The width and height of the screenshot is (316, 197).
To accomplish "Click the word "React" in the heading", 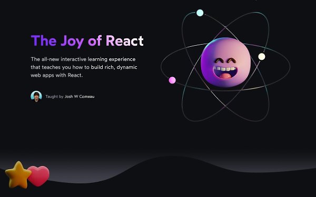I will tap(124, 40).
